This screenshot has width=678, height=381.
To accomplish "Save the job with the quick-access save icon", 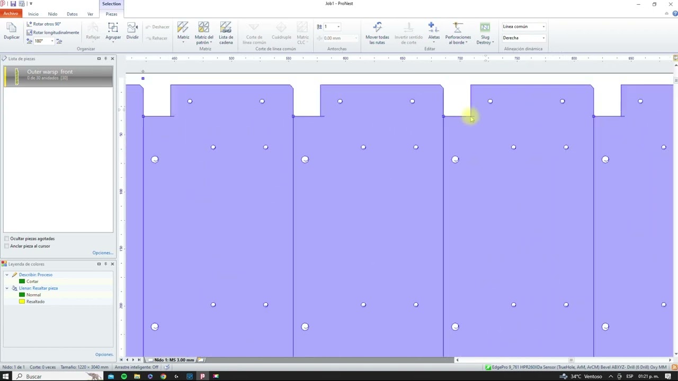I will (x=13, y=4).
